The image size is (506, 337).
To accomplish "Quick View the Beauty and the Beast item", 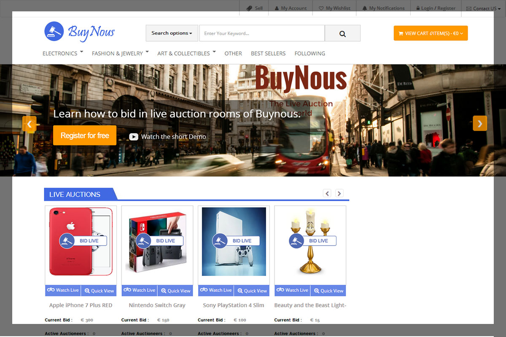I will coord(328,291).
